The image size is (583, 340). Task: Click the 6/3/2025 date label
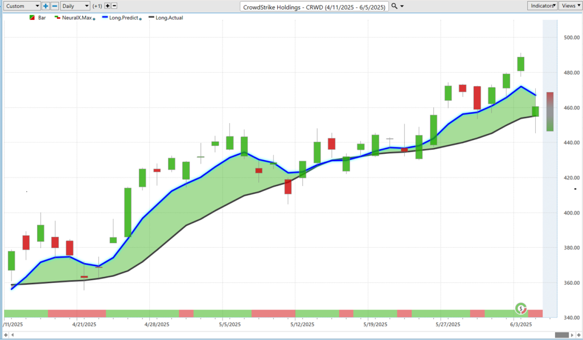[x=521, y=325]
